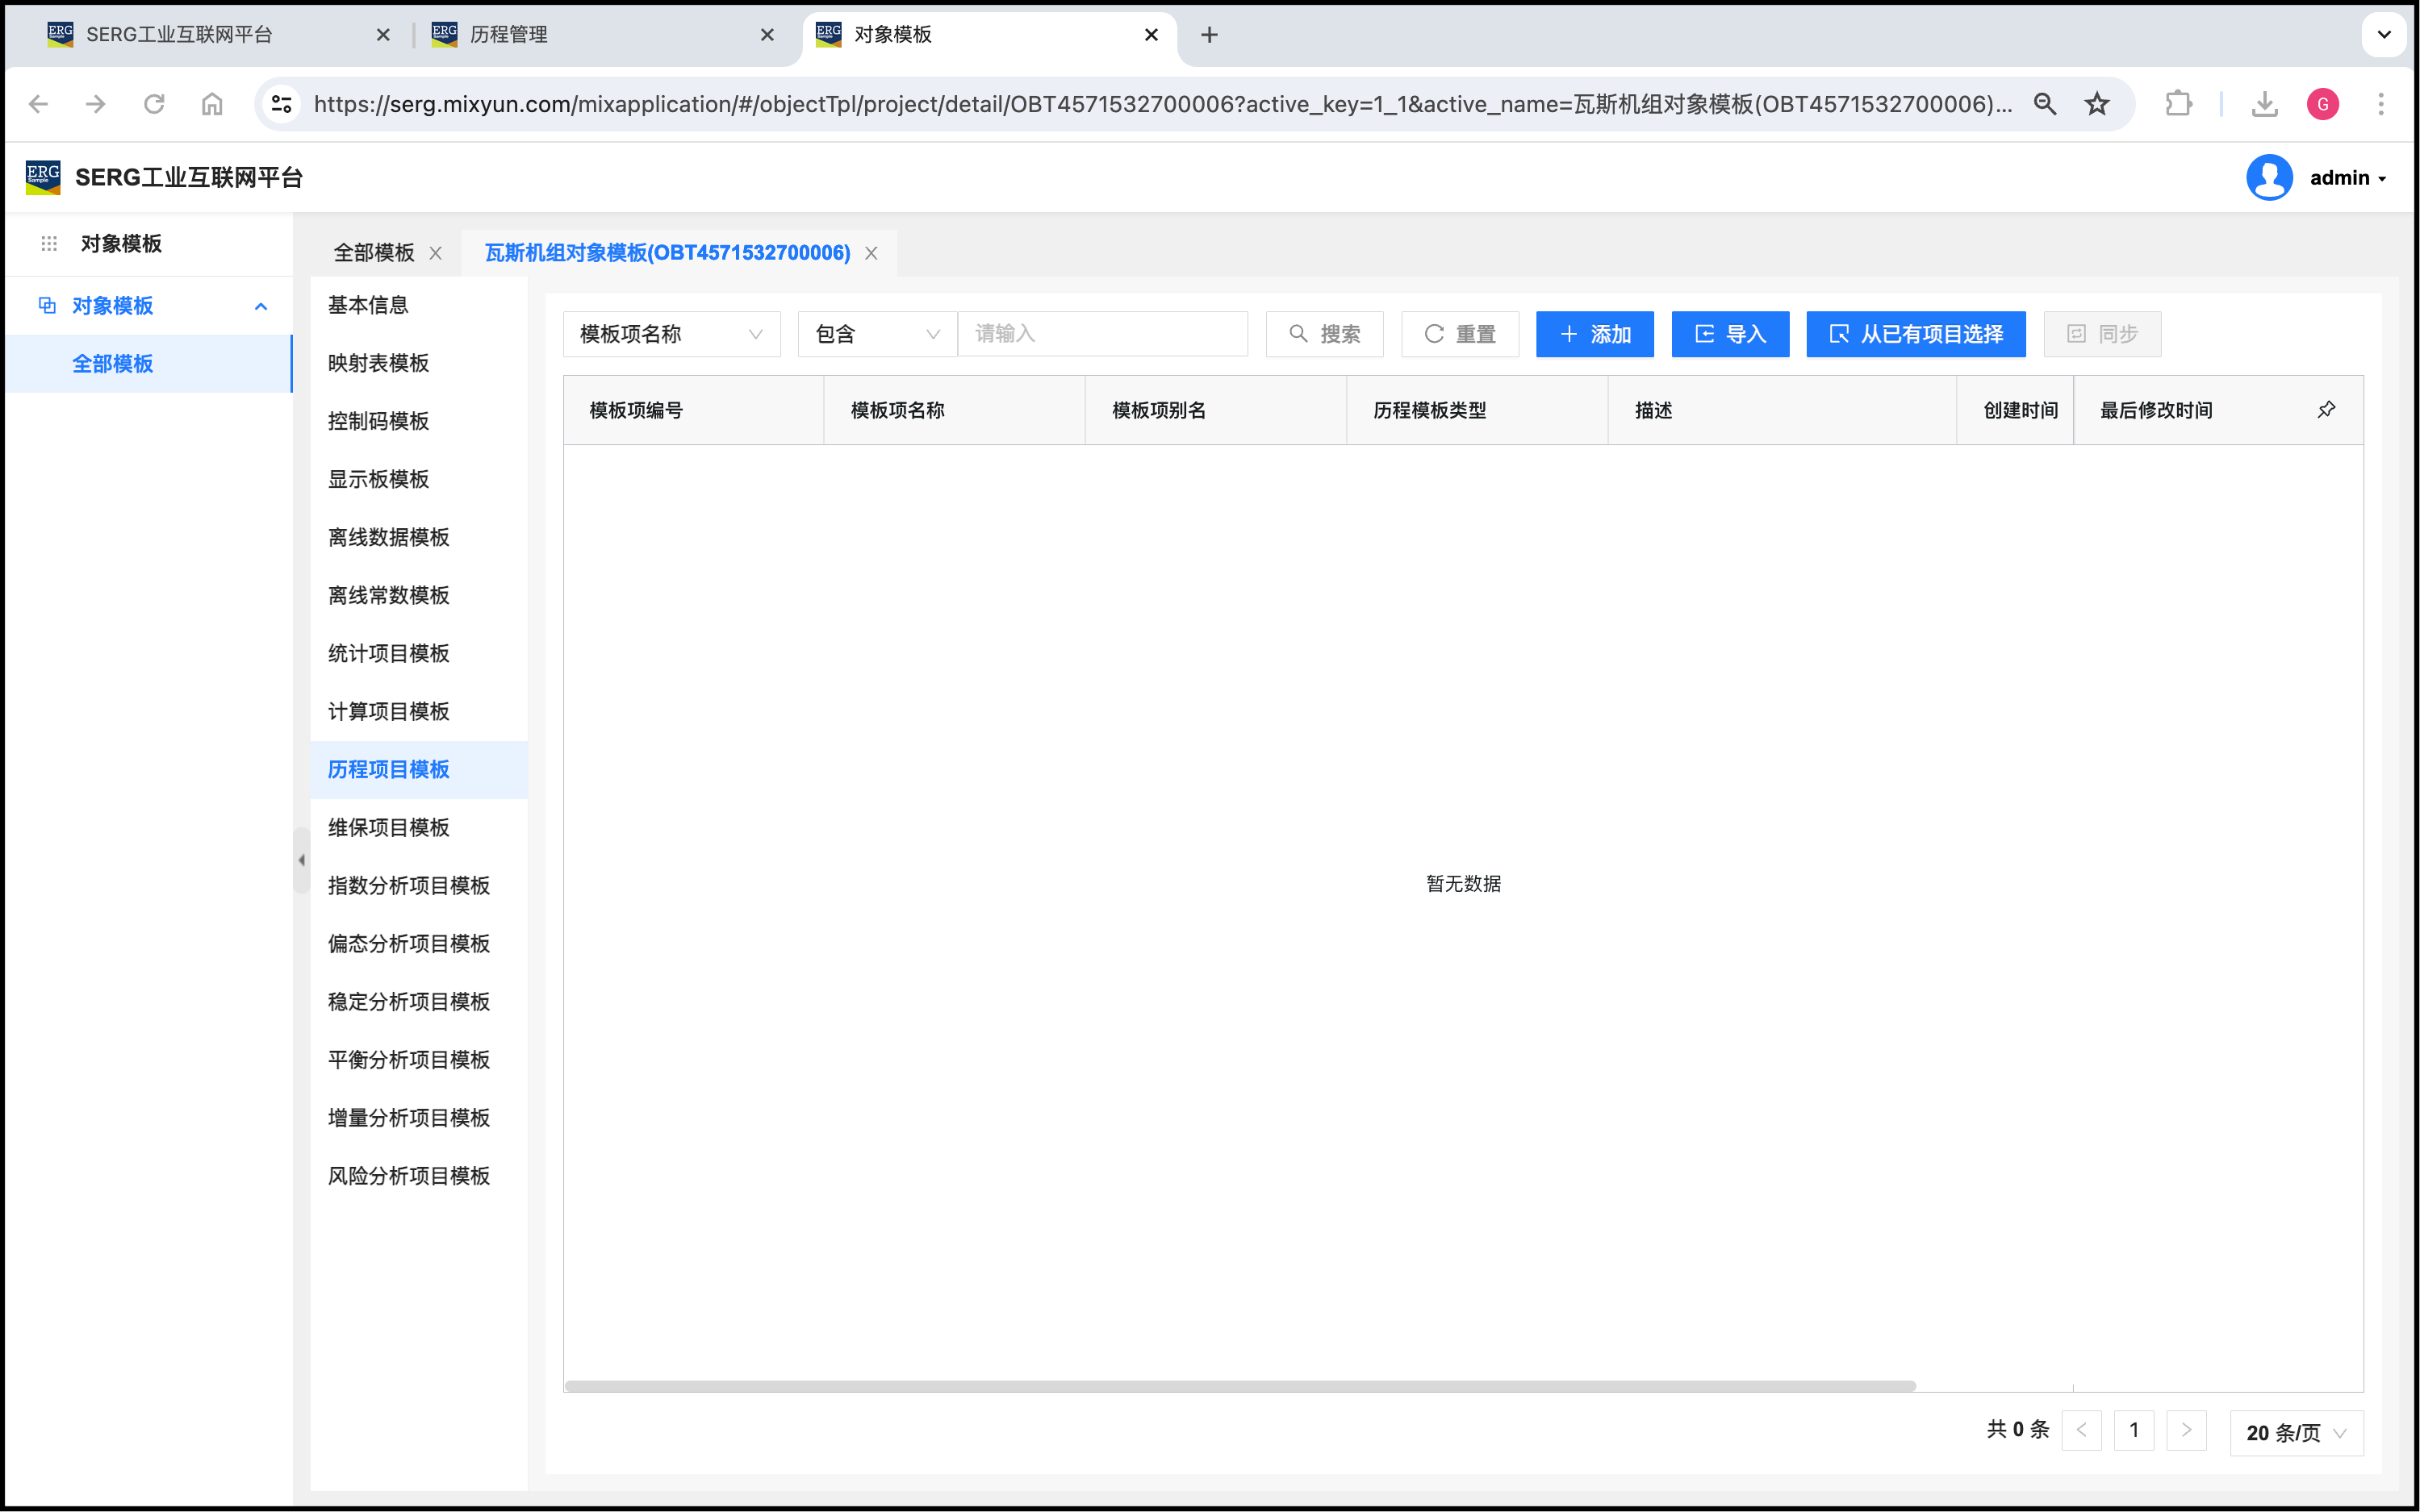Screen dimensions: 2420x1512
Task: Open the 包含 condition dropdown
Action: tap(876, 334)
